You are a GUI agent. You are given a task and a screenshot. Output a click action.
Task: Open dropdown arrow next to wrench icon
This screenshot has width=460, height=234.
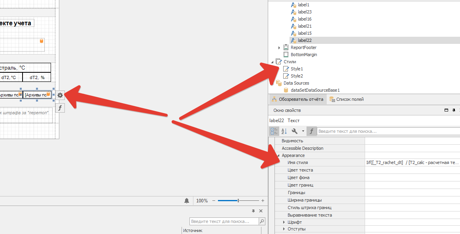tap(303, 131)
